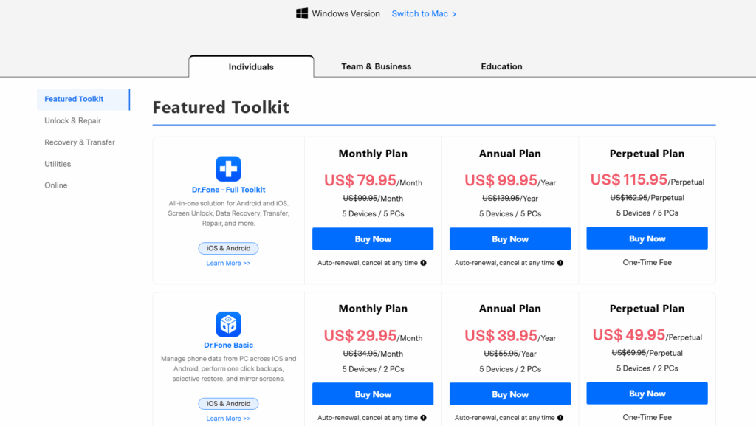Viewport: 756px width, 426px height.
Task: Click '5 Devices / 2 PCs' under Basic Monthly
Action: tap(373, 369)
